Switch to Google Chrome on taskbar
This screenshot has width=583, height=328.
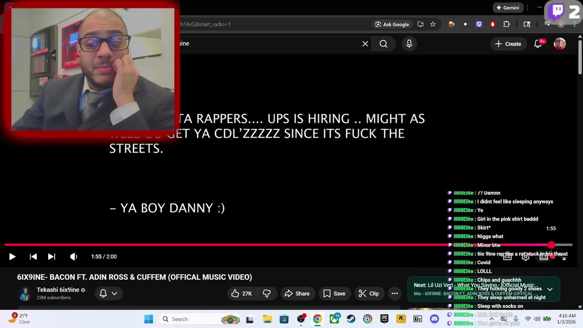(x=317, y=319)
